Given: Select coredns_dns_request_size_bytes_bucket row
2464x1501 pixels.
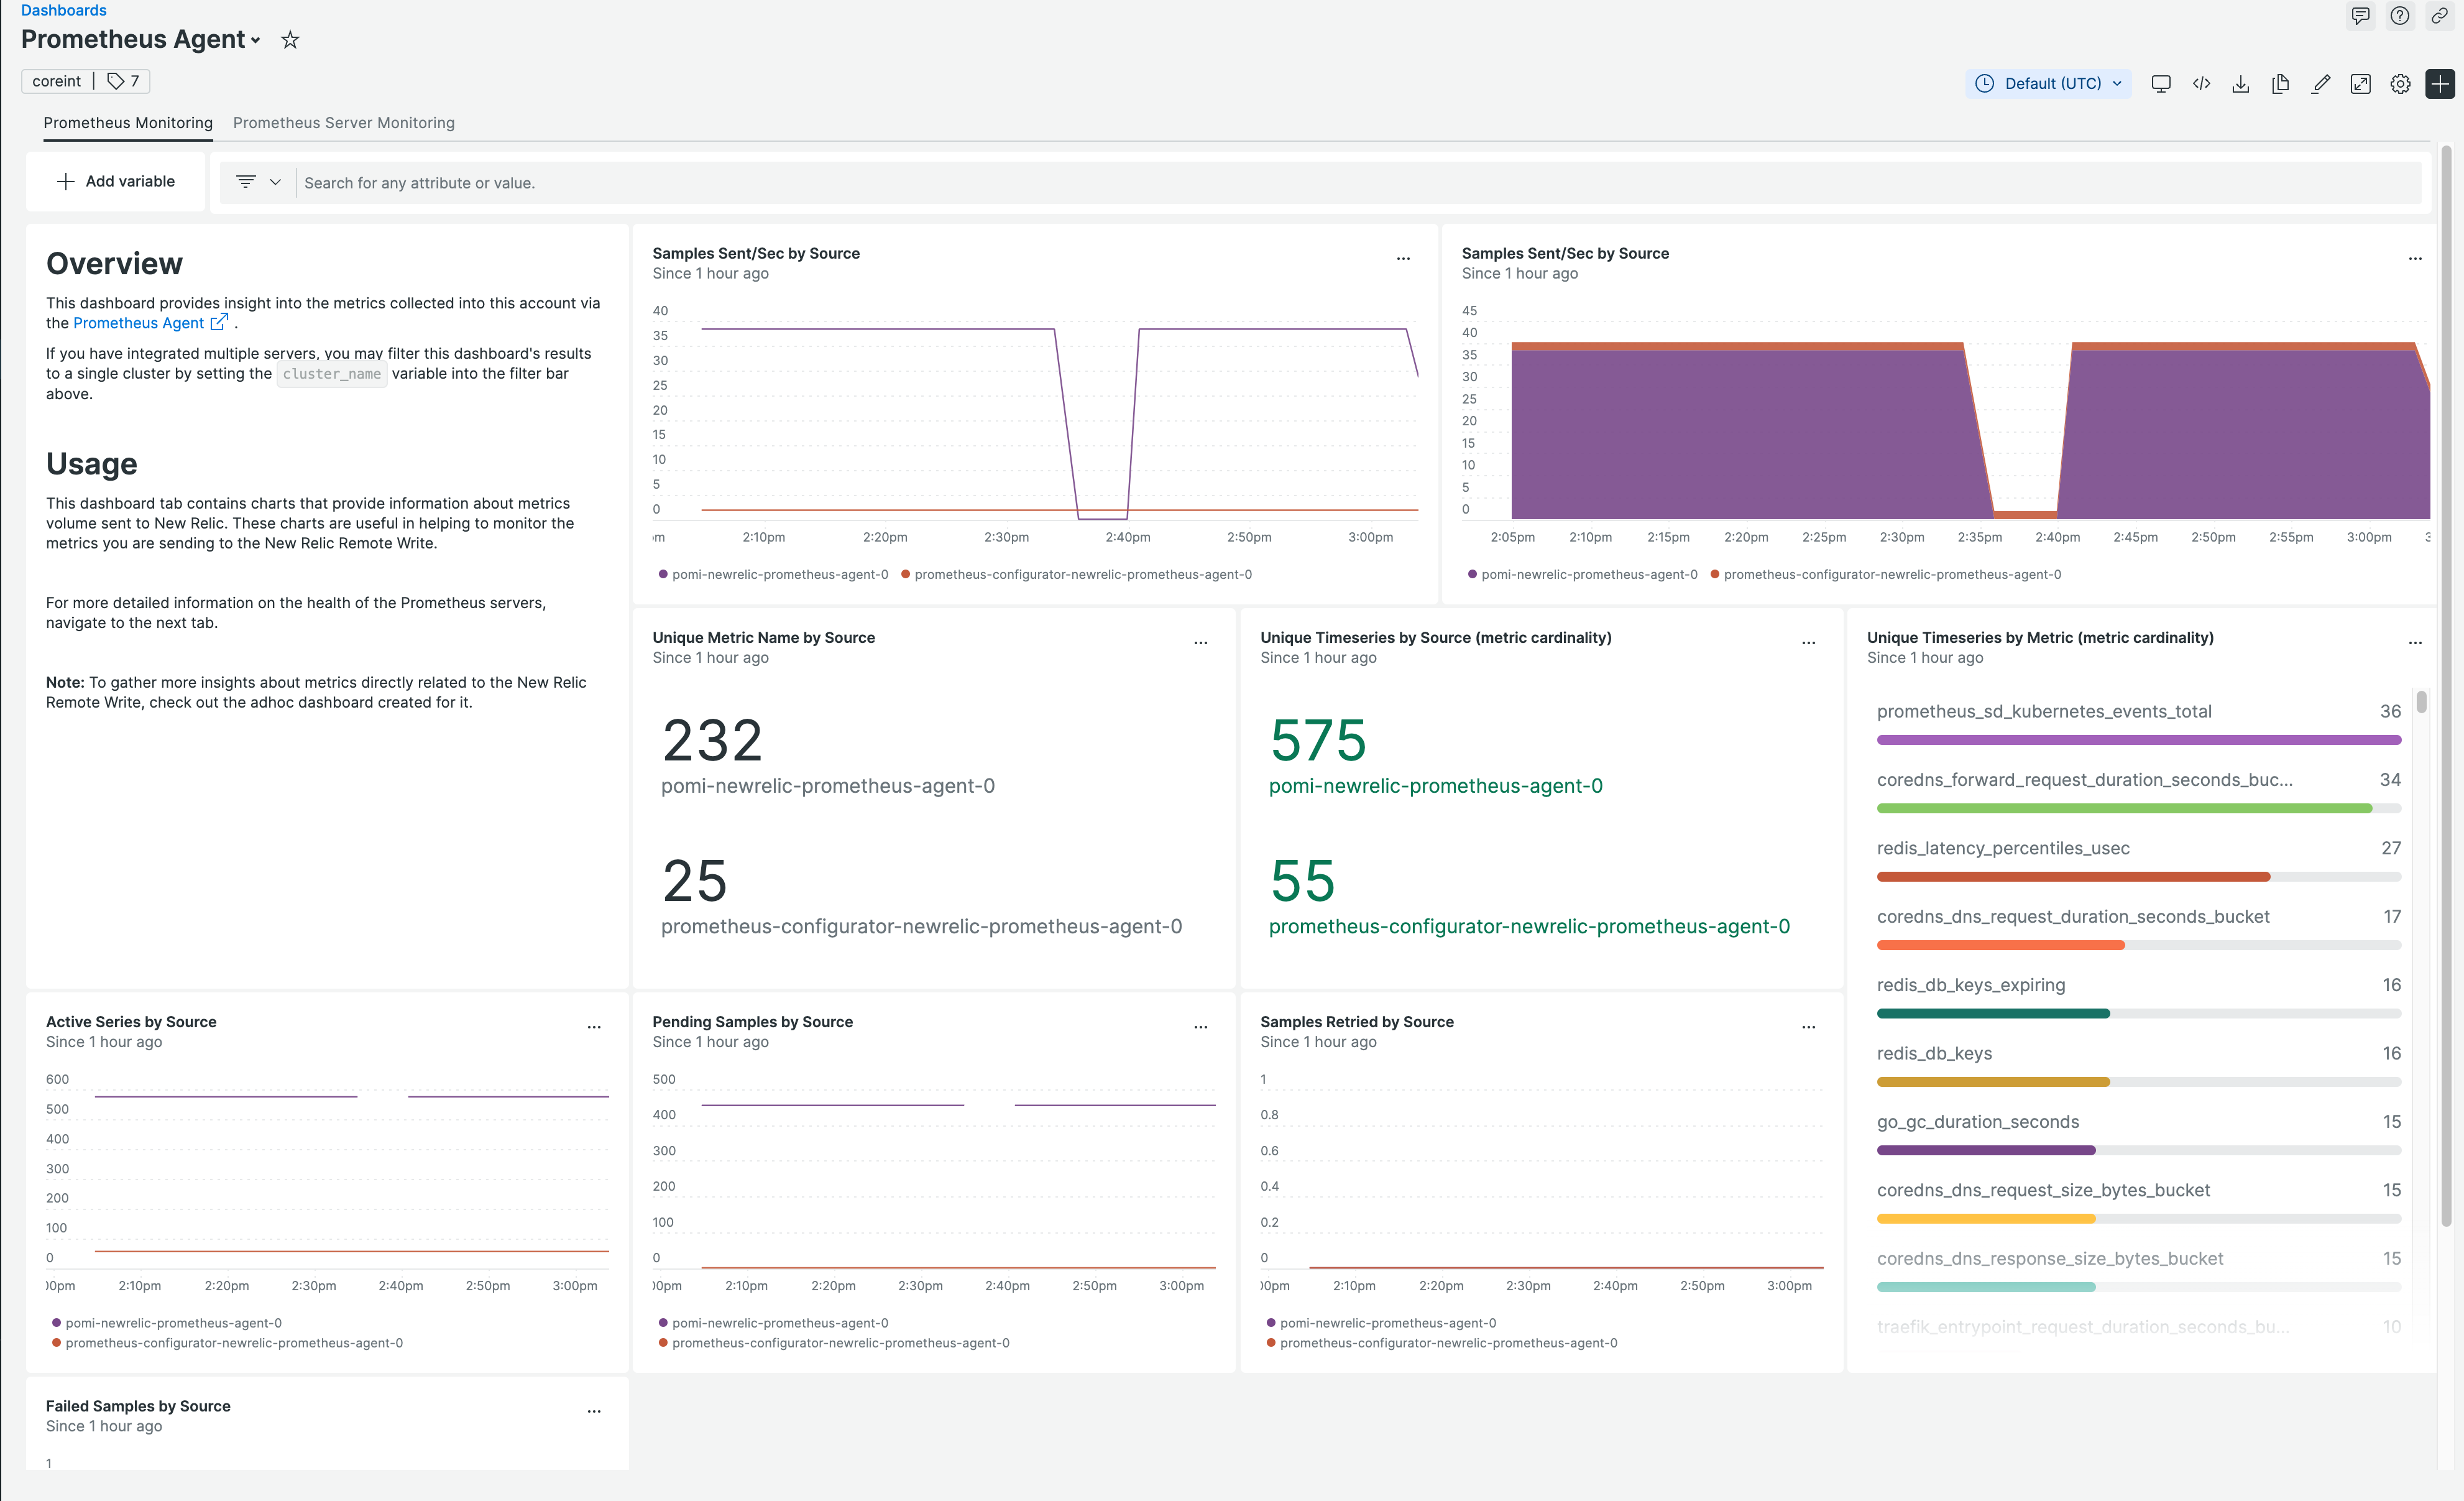Looking at the screenshot, I should (2139, 1203).
